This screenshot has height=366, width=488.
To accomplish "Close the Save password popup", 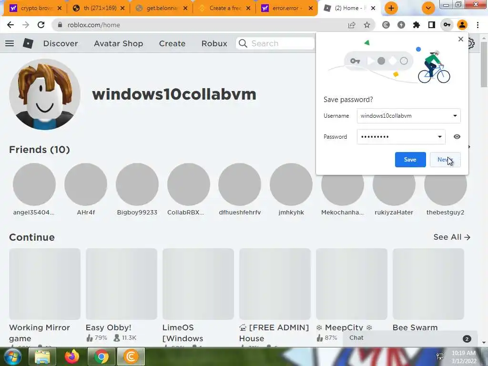I will point(461,39).
